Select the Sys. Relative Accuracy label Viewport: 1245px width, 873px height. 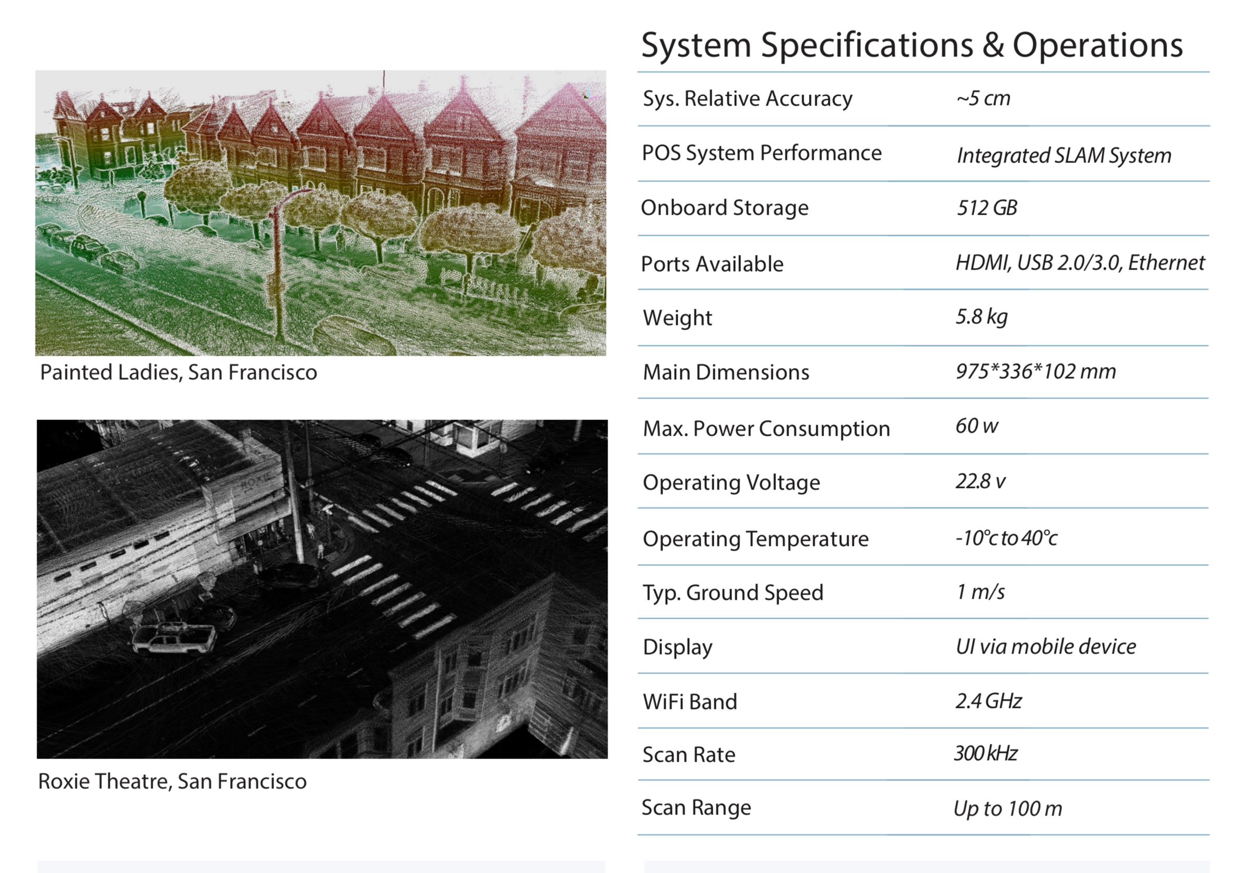(x=747, y=99)
